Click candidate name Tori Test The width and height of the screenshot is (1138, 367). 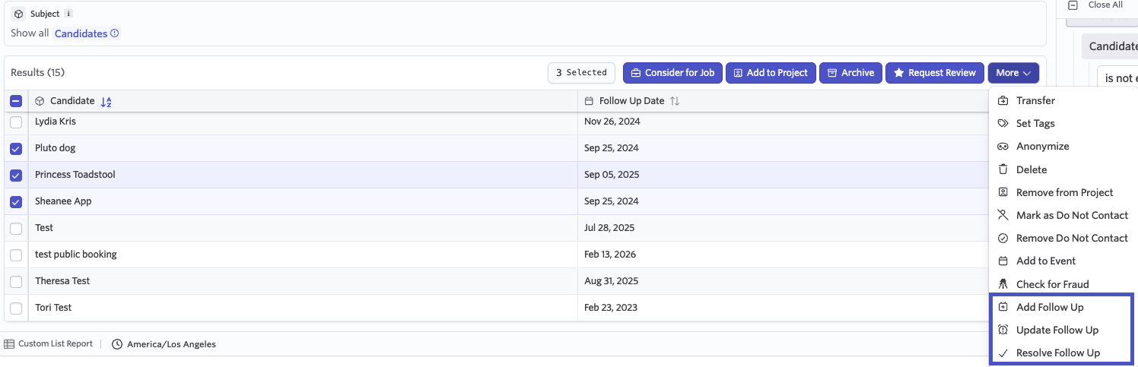(x=53, y=308)
